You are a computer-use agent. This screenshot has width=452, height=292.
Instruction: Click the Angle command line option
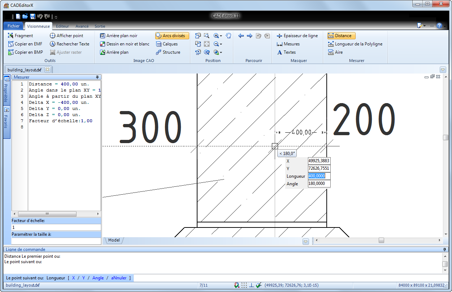click(98, 278)
